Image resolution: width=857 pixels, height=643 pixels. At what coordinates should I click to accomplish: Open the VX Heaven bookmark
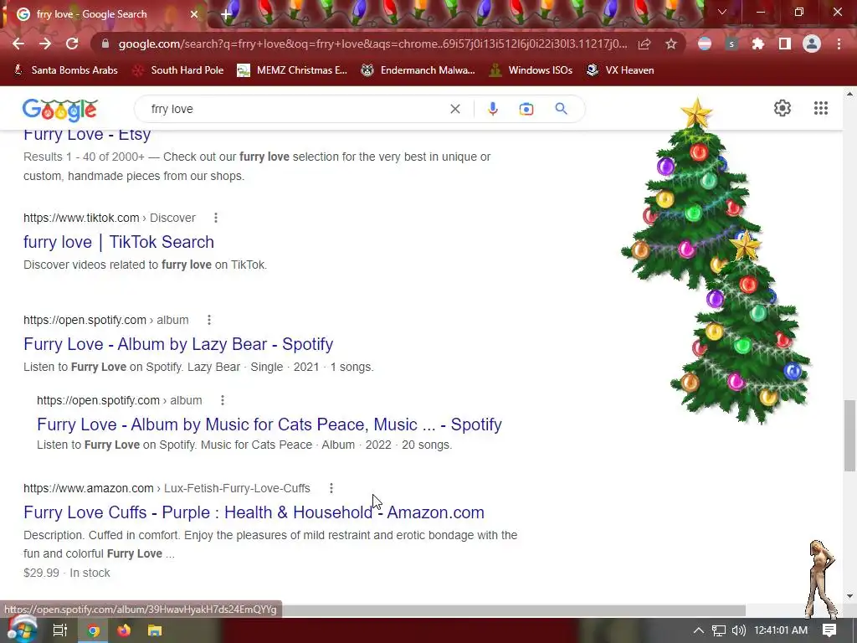(620, 70)
